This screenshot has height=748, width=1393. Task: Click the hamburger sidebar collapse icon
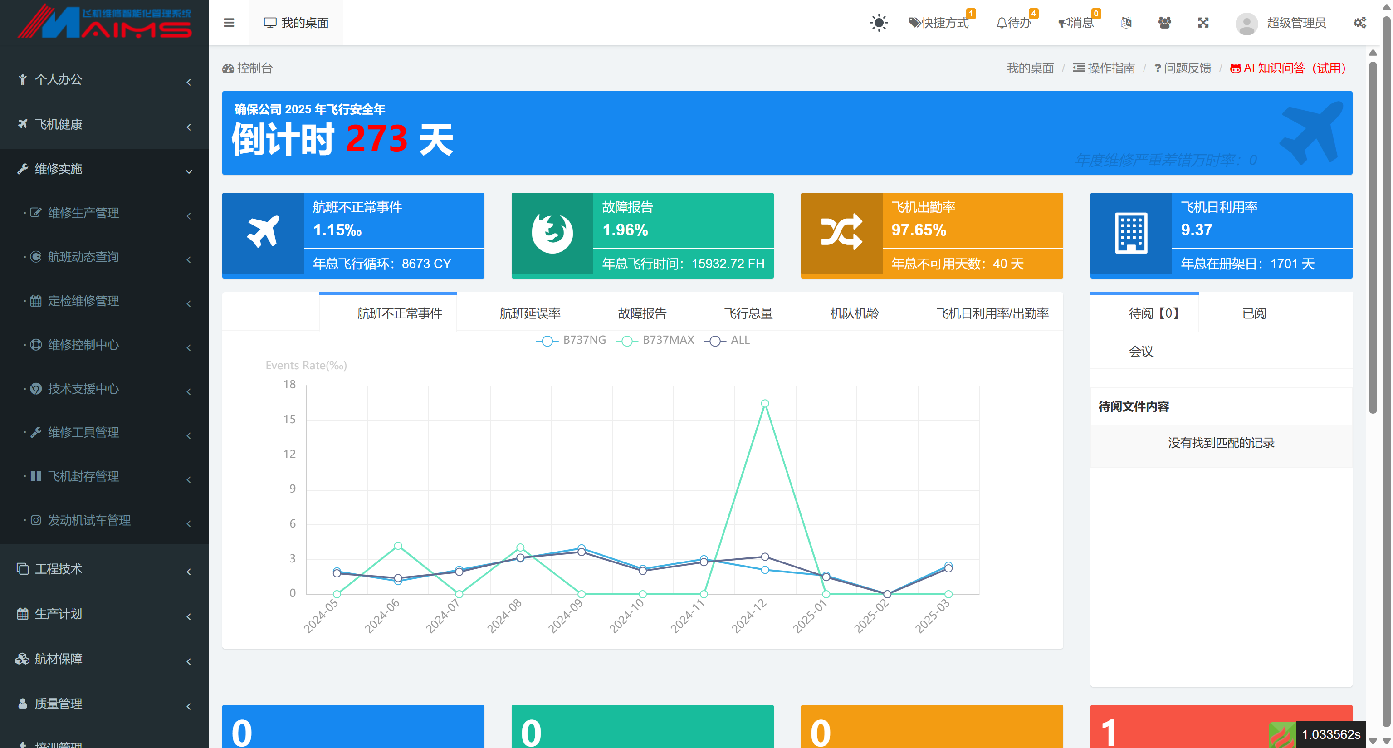(229, 23)
